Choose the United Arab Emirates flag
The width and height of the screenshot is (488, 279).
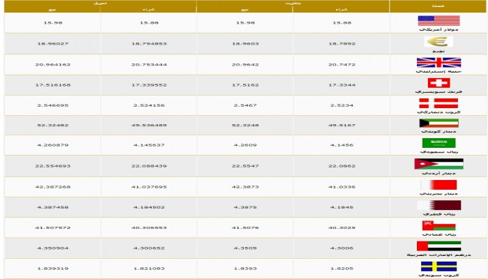pos(439,246)
